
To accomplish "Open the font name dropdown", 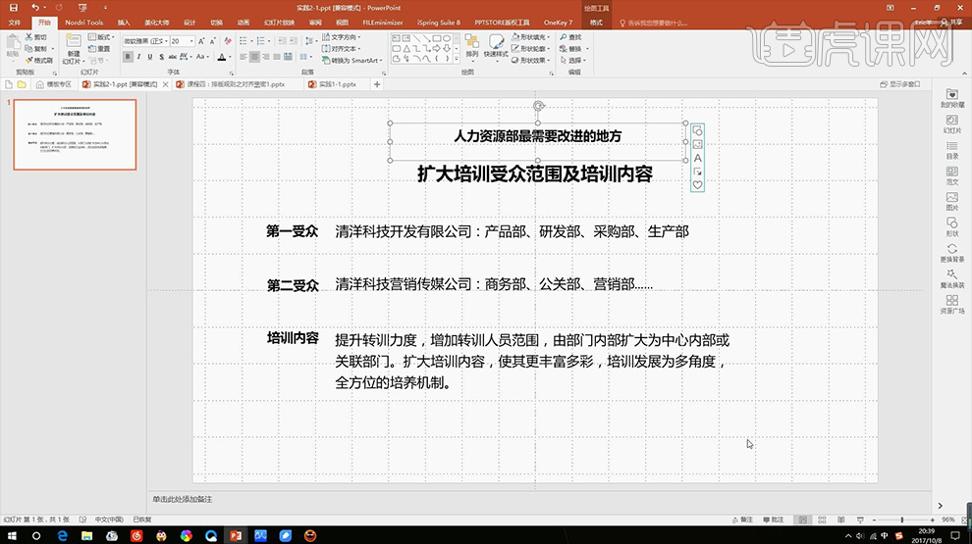I will click(x=166, y=41).
